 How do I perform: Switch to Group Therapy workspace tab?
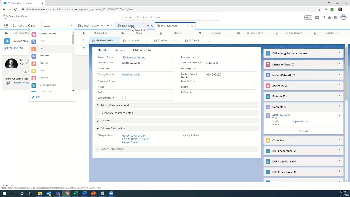[93, 26]
